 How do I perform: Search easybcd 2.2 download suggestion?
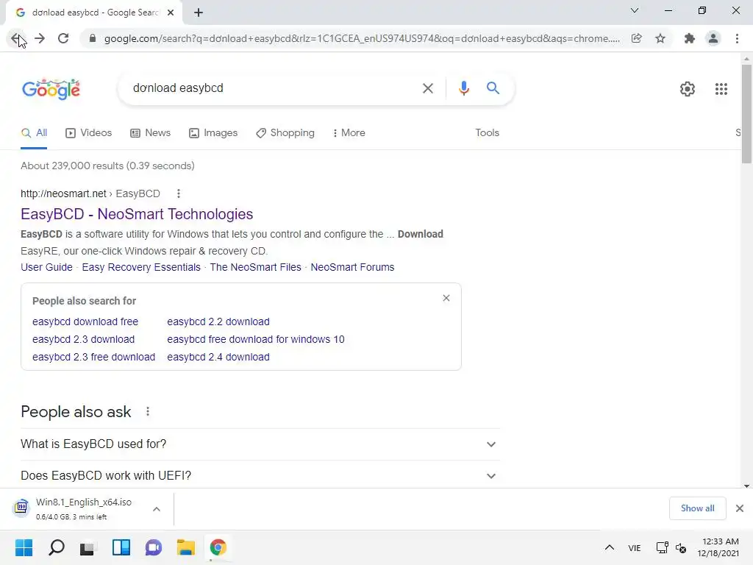coord(218,322)
